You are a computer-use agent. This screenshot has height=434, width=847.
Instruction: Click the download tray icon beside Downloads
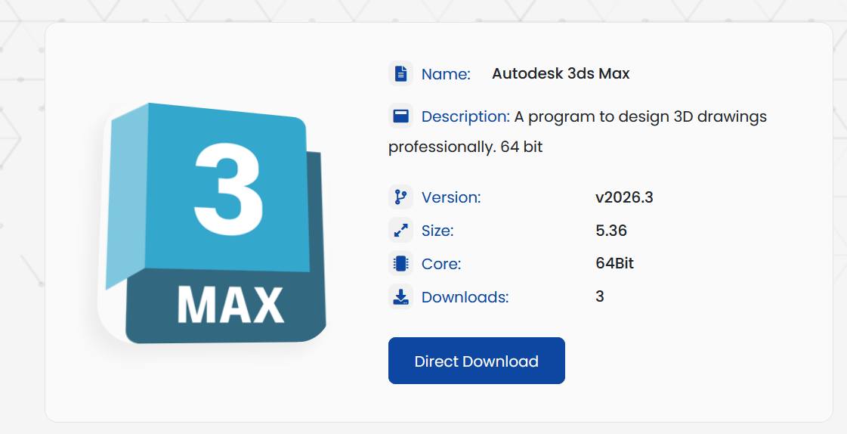[400, 296]
